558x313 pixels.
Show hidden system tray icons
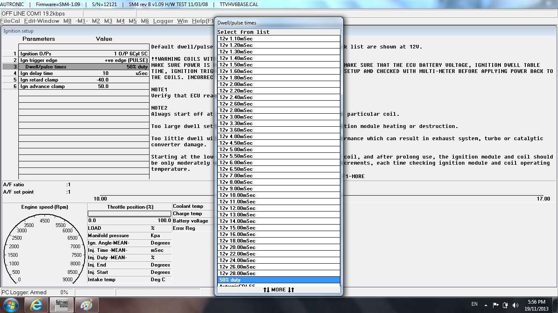[486, 305]
